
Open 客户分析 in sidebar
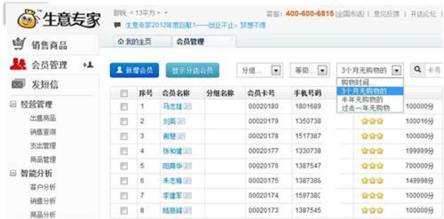43,187
